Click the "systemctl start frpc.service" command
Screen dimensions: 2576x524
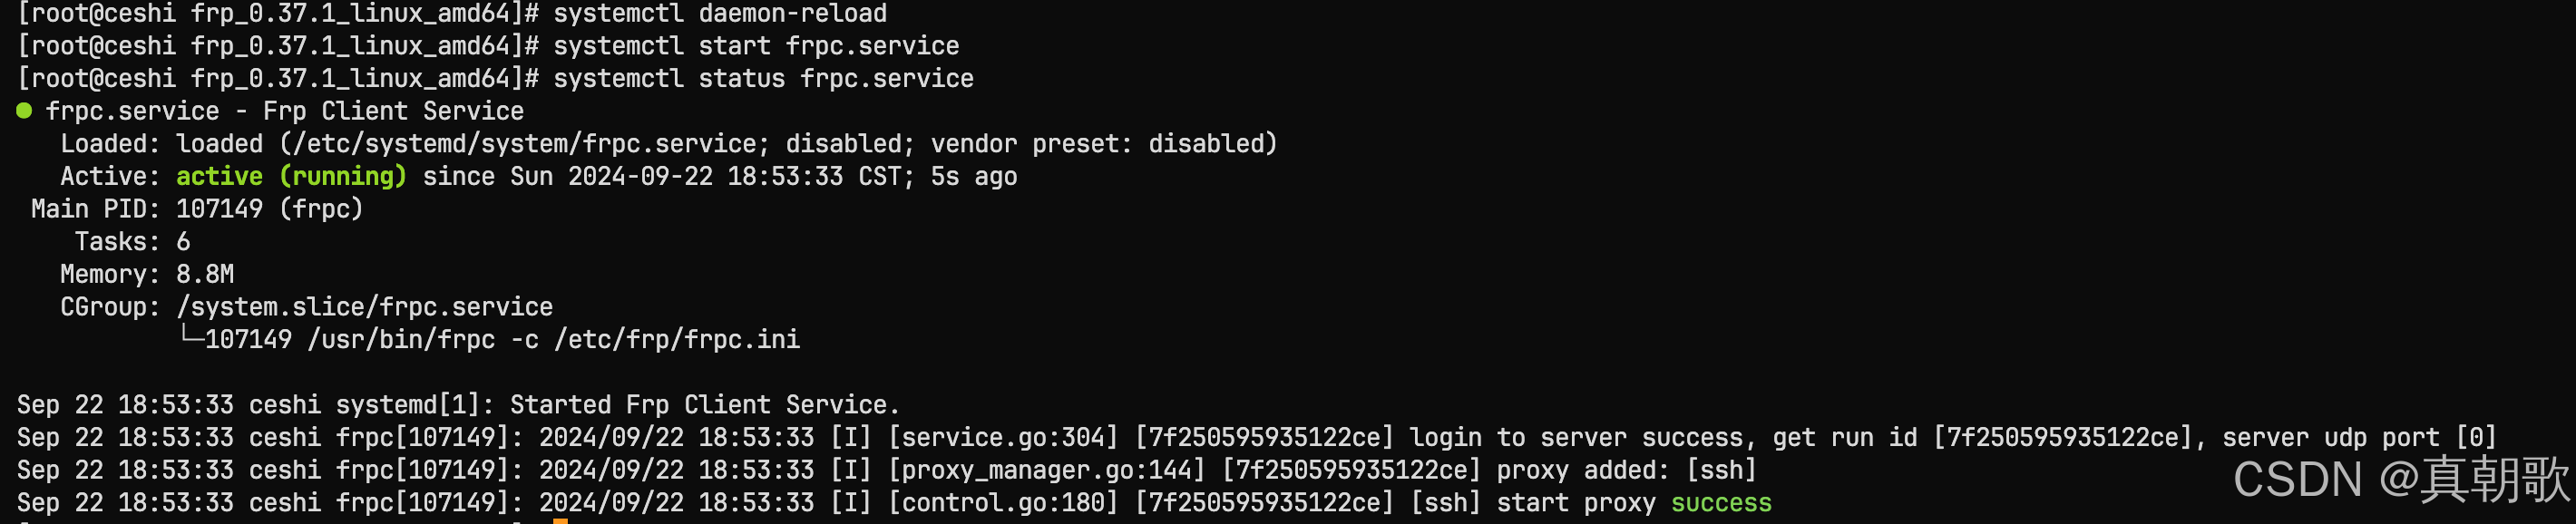pos(755,46)
